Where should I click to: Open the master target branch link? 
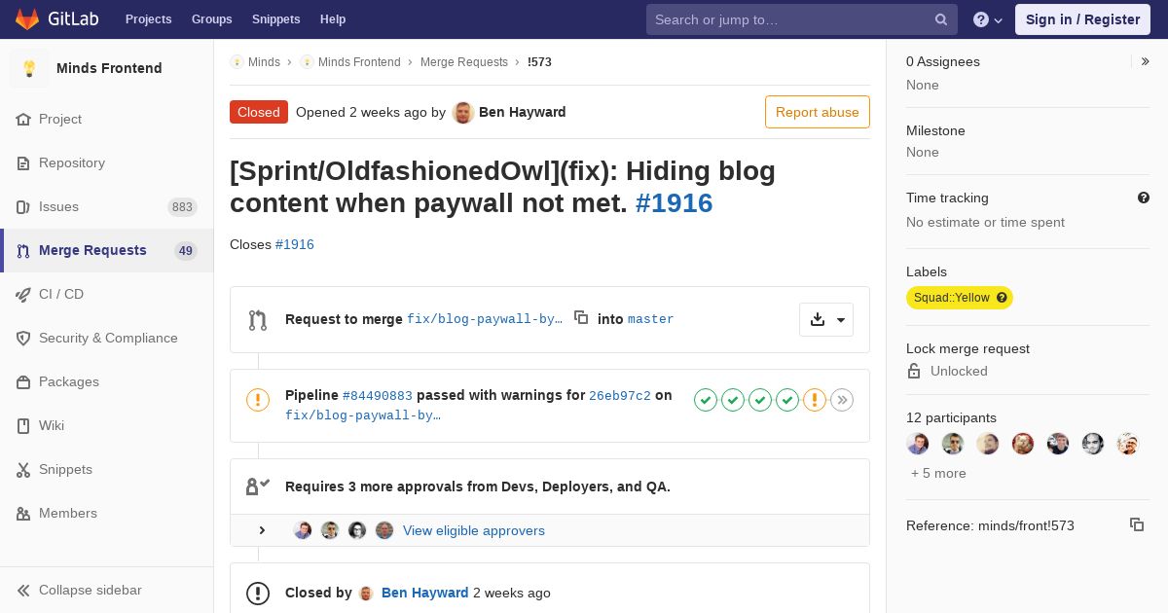point(651,319)
